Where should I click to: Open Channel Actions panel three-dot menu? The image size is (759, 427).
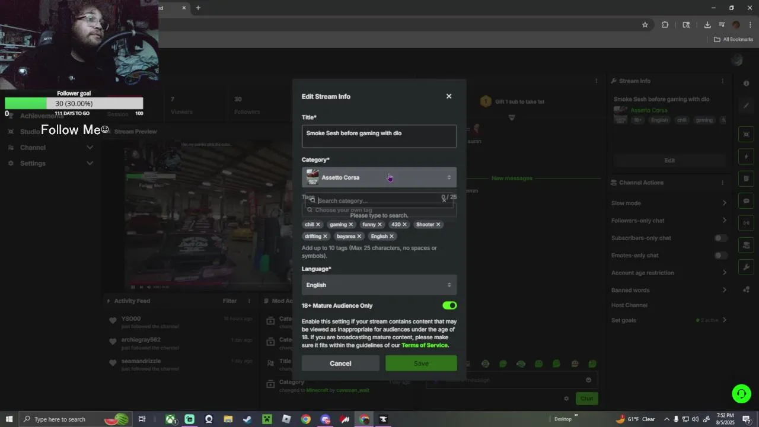tap(722, 183)
